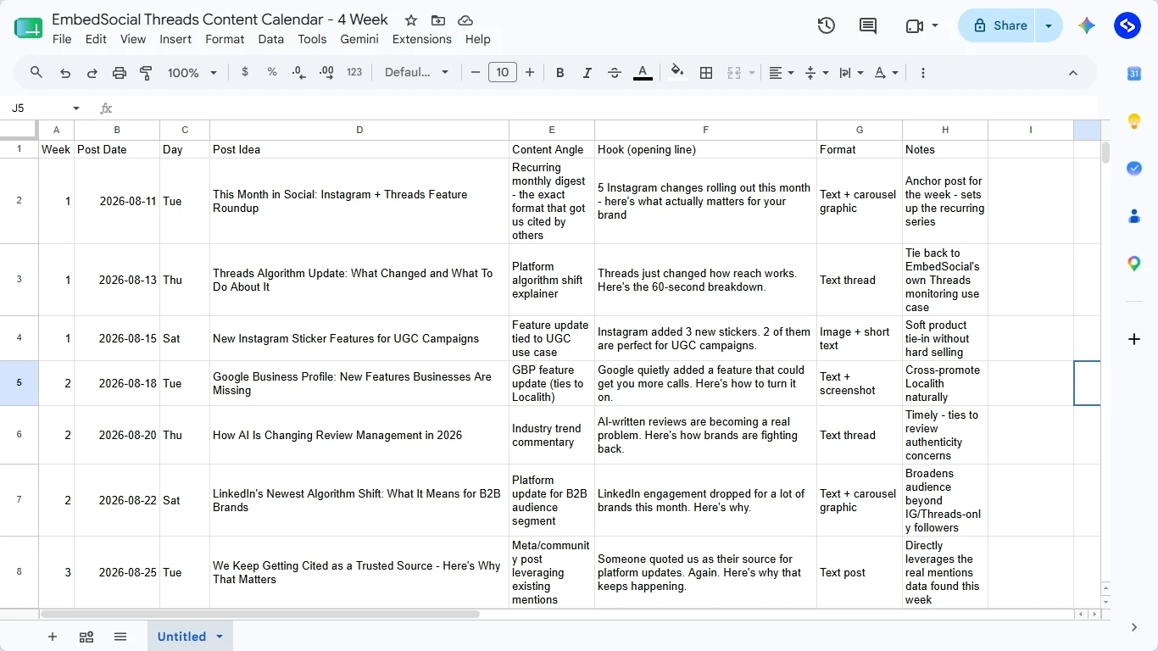Open Google Maps side panel icon
The height and width of the screenshot is (651, 1158).
coord(1134,264)
